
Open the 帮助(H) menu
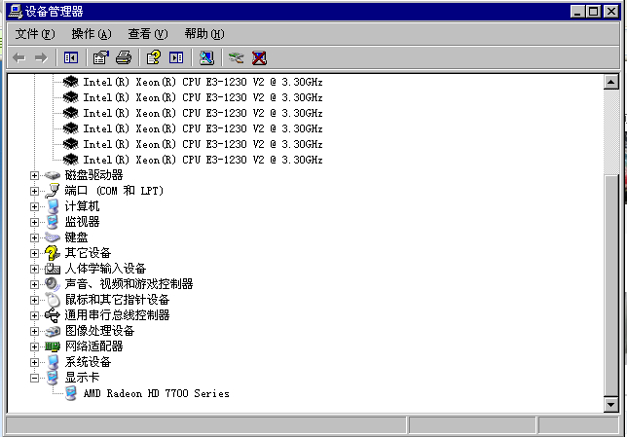(204, 34)
